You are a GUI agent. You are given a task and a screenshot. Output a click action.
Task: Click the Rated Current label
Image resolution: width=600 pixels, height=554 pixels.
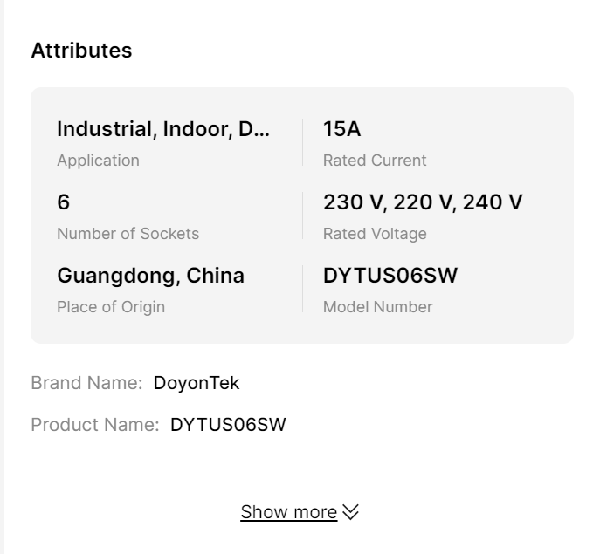[x=375, y=161]
